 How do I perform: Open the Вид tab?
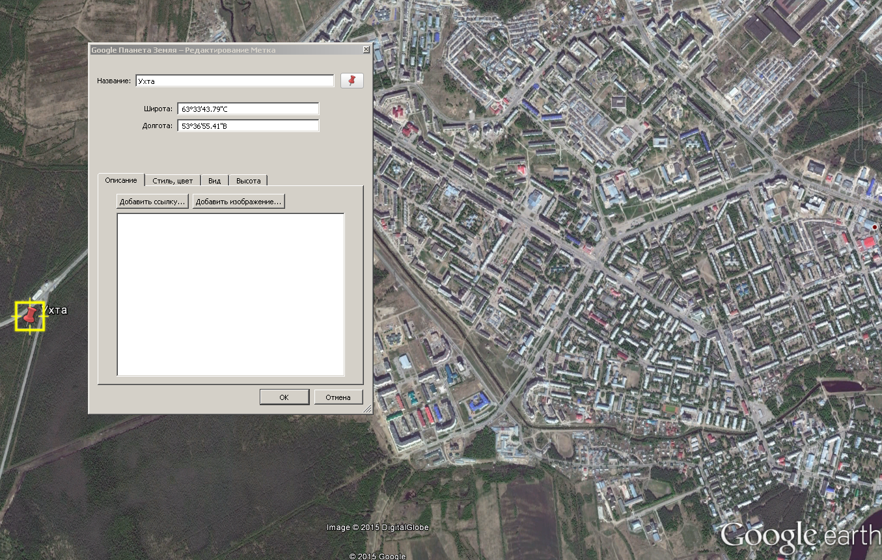(215, 181)
